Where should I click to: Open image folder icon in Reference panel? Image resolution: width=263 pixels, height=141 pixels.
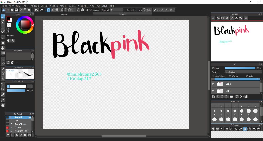point(217,129)
